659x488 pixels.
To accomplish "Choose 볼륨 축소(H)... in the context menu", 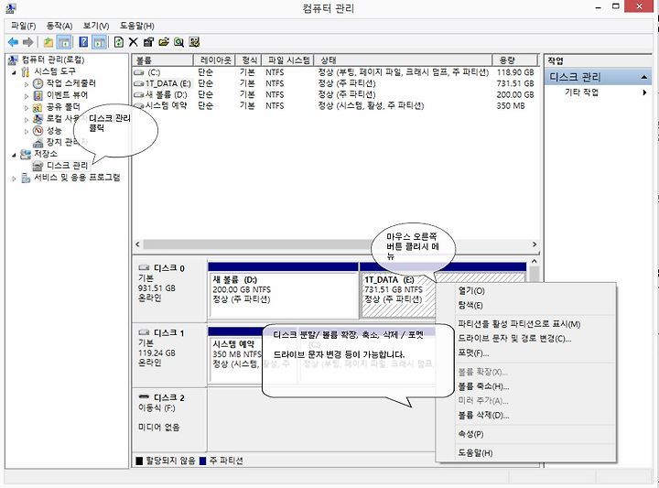I will 526,386.
